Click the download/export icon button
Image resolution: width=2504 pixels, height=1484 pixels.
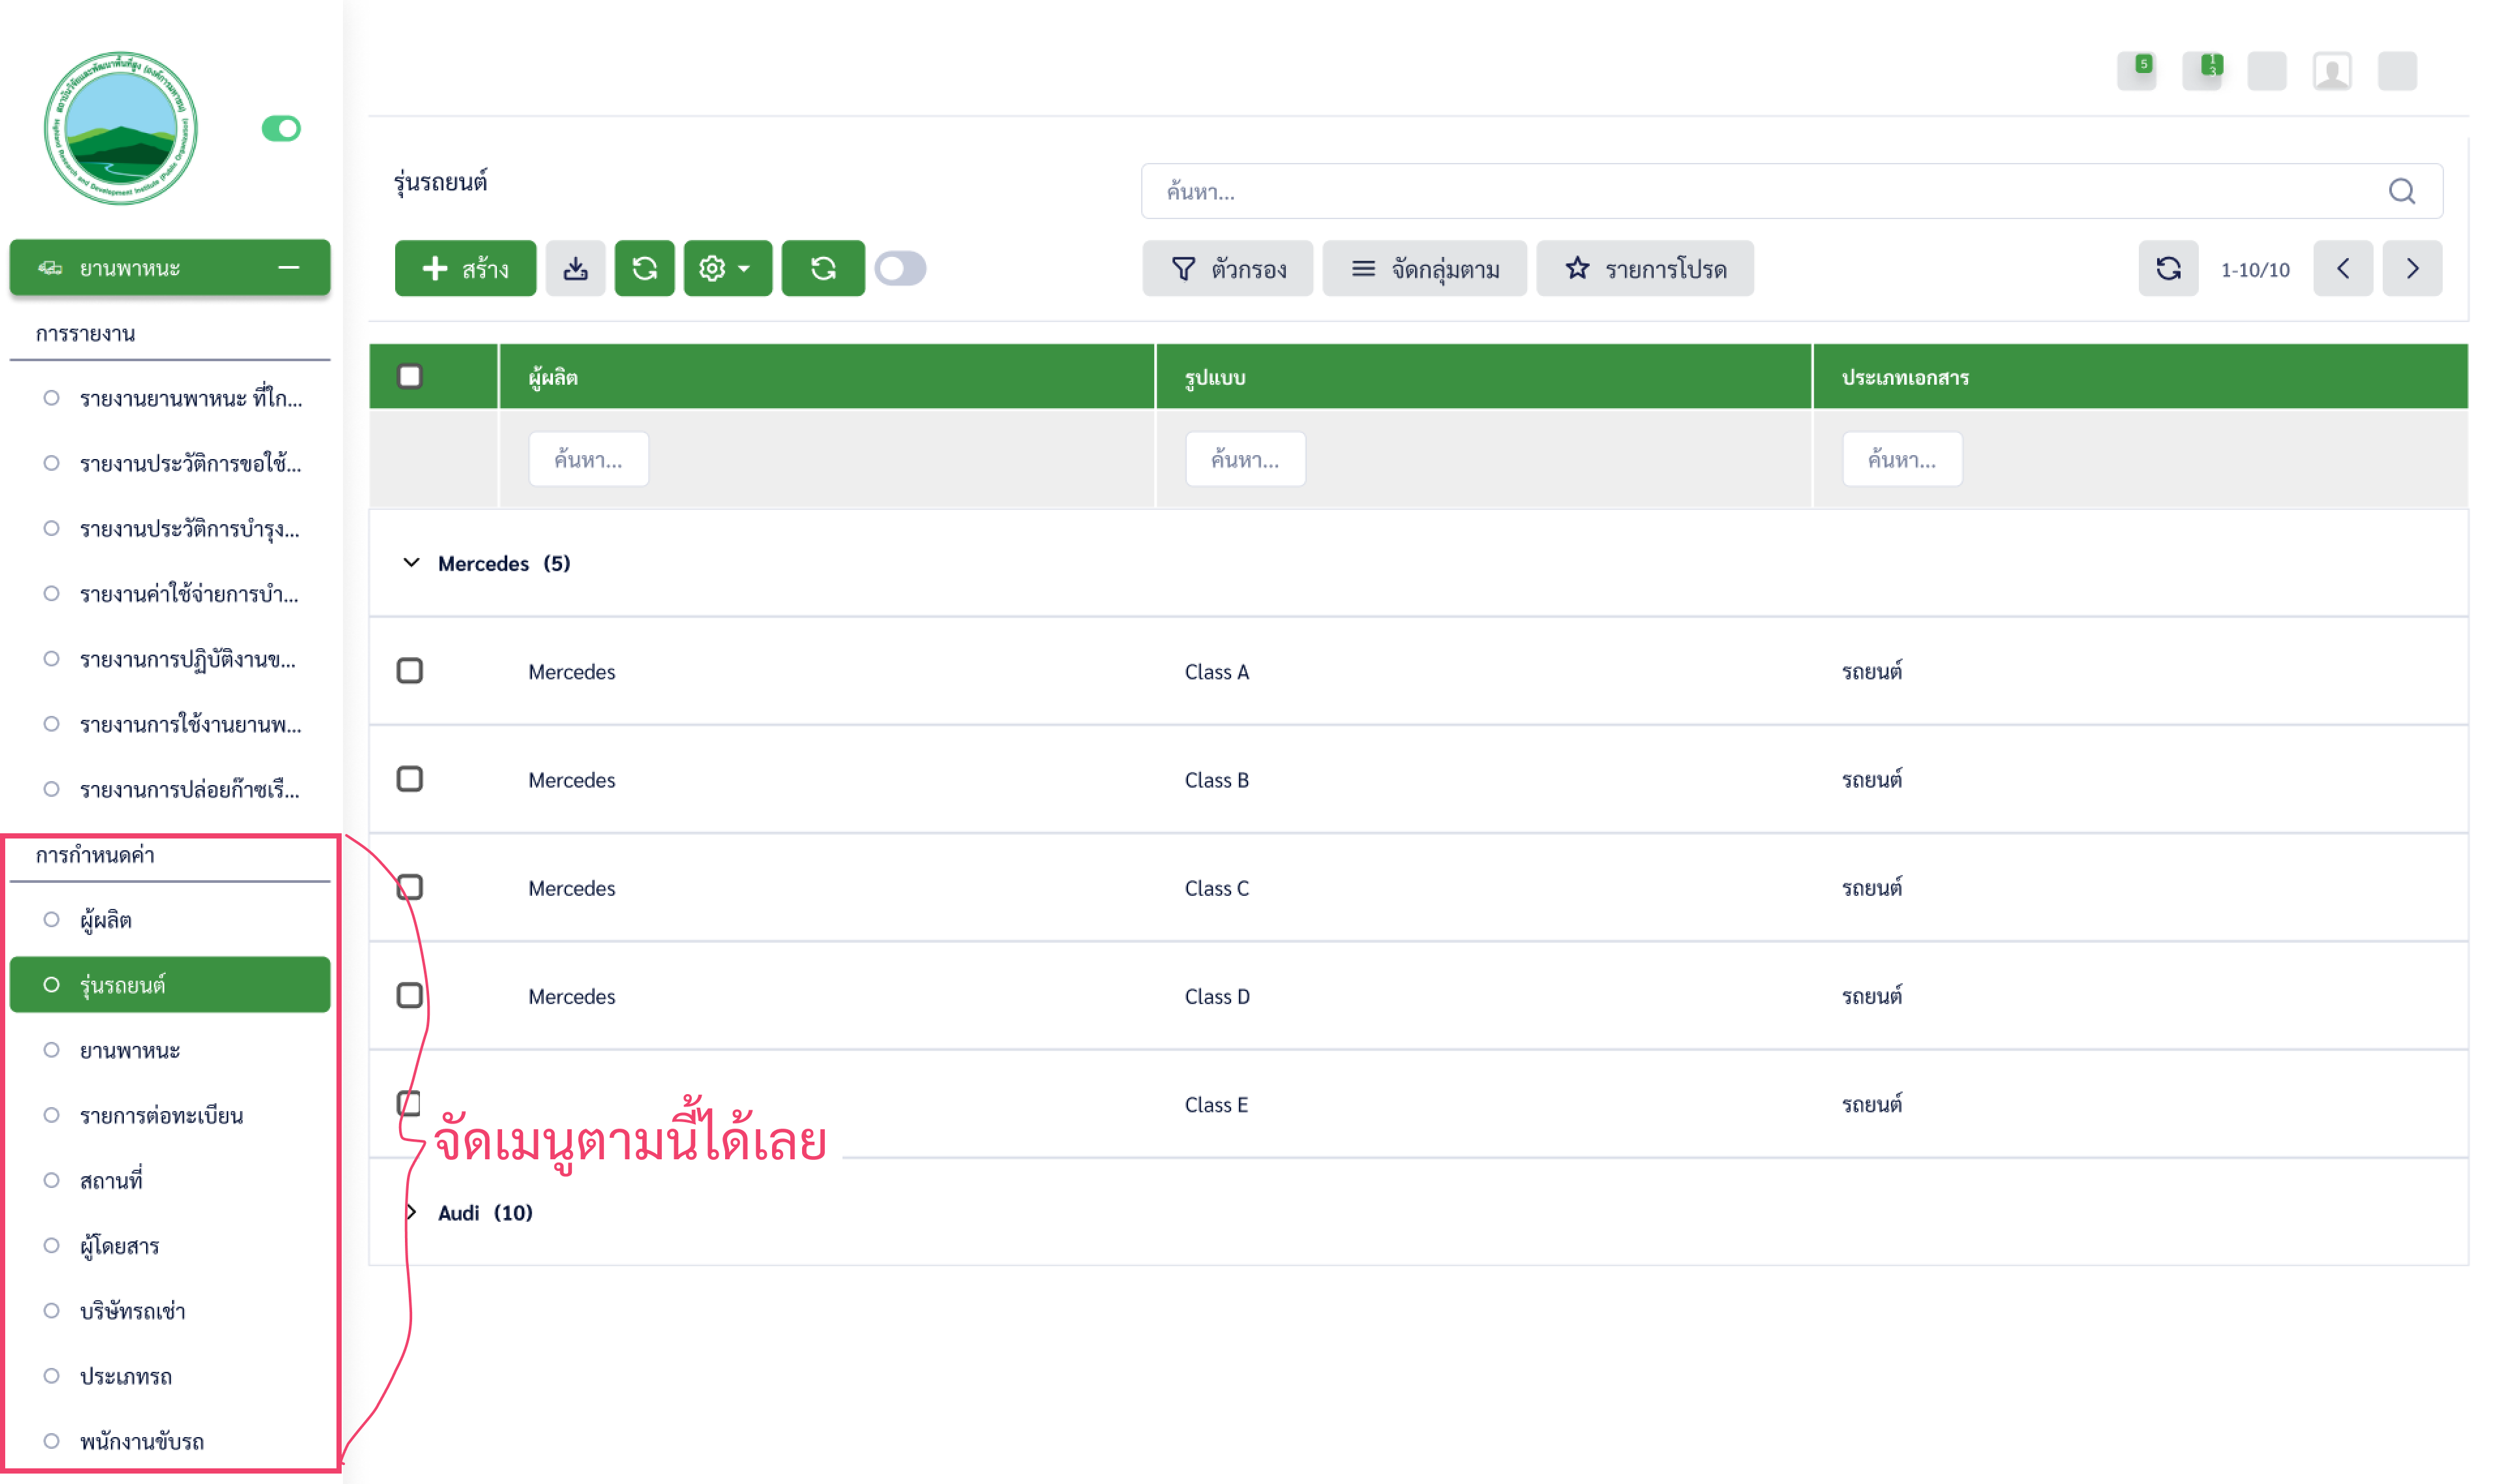(x=575, y=268)
